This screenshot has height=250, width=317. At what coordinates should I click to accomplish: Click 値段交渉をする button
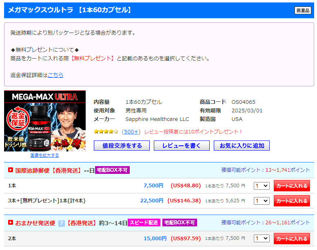point(122,146)
